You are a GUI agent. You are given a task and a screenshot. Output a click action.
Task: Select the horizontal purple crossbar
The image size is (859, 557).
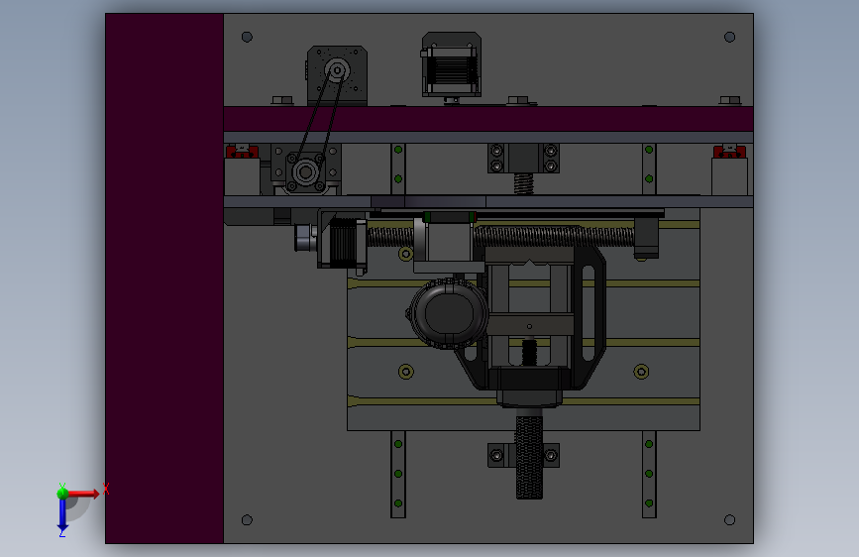[488, 119]
